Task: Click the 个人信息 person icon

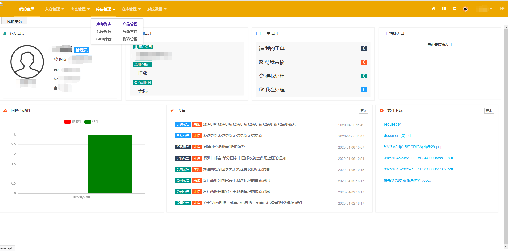Action: (5, 33)
